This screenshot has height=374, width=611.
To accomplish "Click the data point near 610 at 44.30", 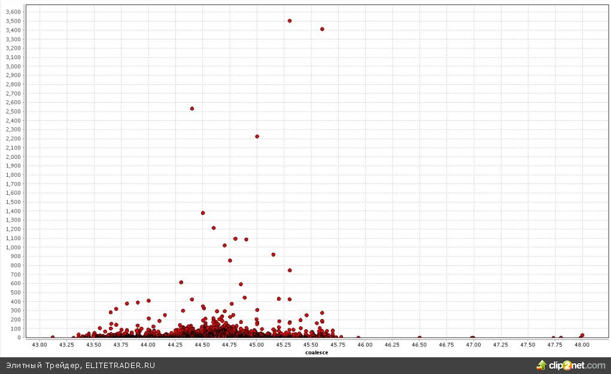I will pos(181,283).
